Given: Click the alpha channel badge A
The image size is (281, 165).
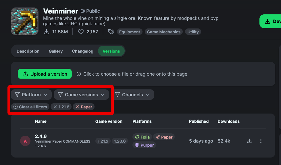Looking at the screenshot, I should [x=25, y=141].
